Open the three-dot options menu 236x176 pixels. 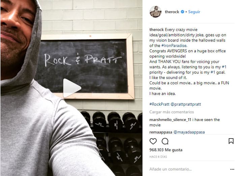232,169
